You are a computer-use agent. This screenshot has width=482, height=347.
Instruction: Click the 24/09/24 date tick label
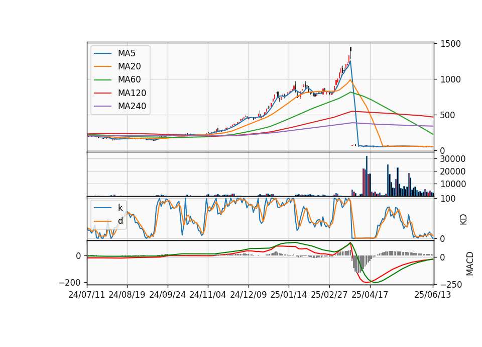[168, 295]
